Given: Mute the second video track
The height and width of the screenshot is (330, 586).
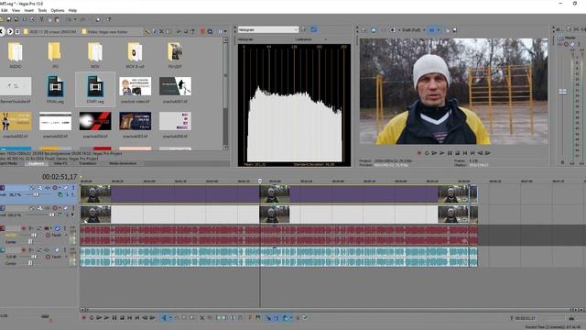Looking at the screenshot, I should (x=66, y=208).
